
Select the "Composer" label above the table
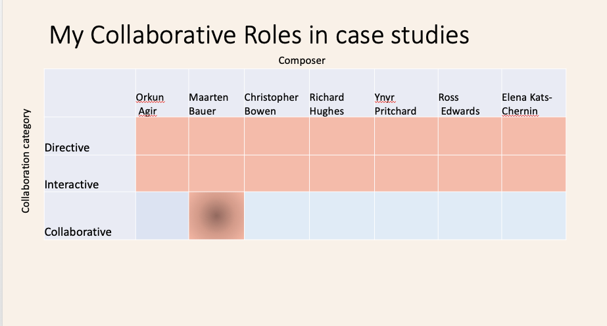[x=302, y=61]
